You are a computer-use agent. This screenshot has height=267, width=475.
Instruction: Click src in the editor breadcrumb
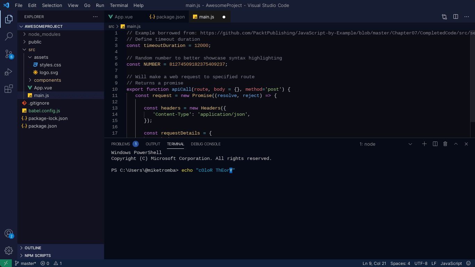111,26
